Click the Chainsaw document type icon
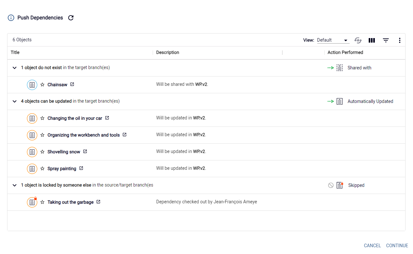This screenshot has height=254, width=413. click(x=32, y=85)
